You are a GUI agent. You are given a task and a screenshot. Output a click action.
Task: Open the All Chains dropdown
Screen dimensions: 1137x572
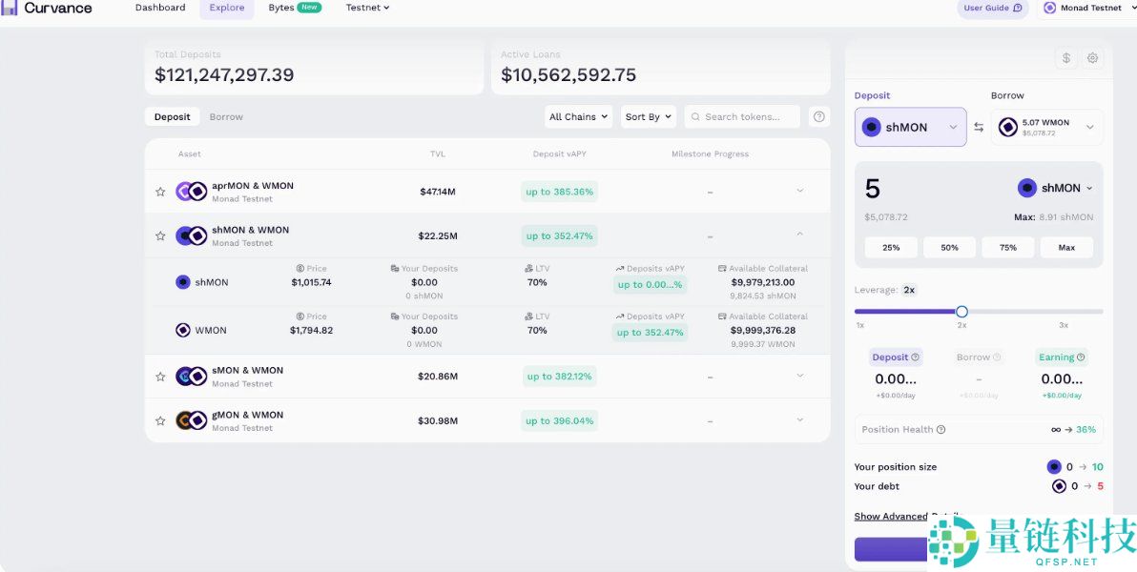coord(578,117)
